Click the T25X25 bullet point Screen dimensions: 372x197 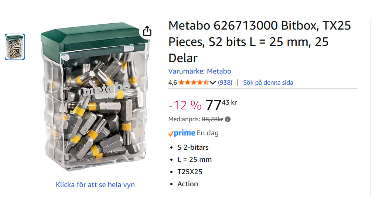click(190, 172)
